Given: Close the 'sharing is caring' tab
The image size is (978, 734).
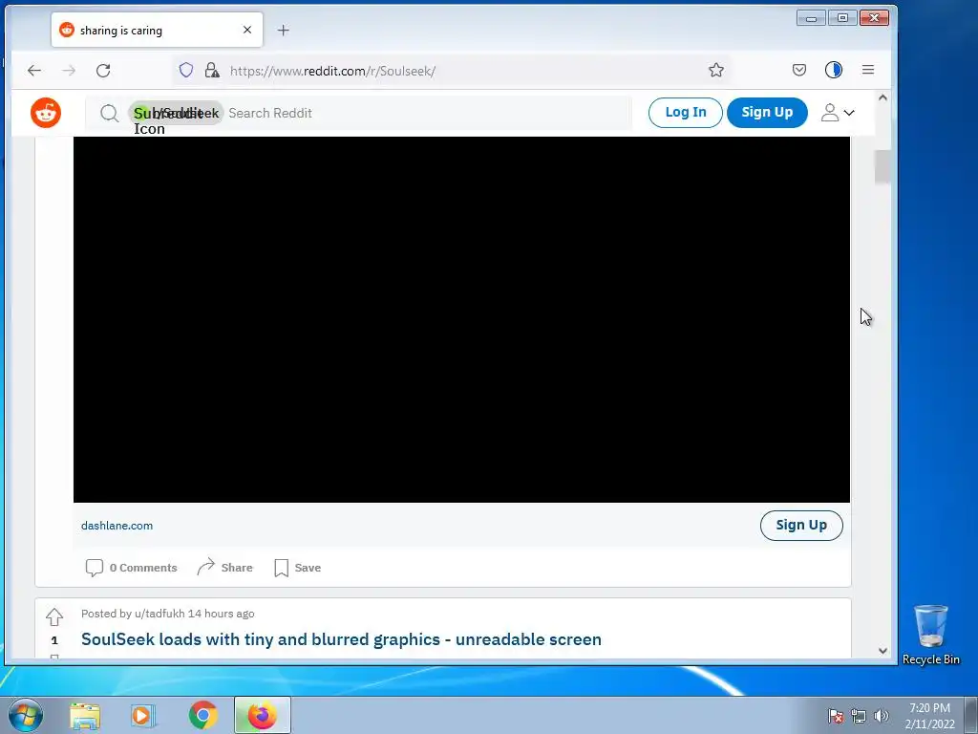Looking at the screenshot, I should pyautogui.click(x=247, y=30).
